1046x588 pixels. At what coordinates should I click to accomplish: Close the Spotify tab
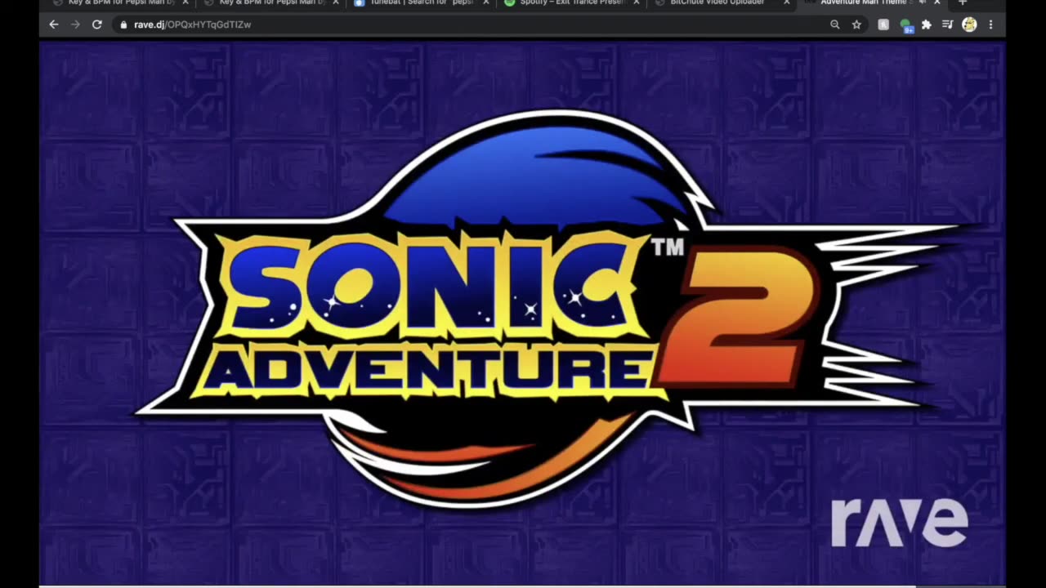click(636, 2)
